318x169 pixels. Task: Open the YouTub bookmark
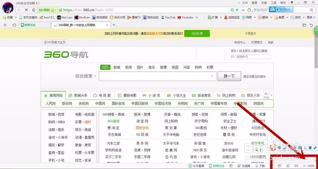[x=168, y=17]
